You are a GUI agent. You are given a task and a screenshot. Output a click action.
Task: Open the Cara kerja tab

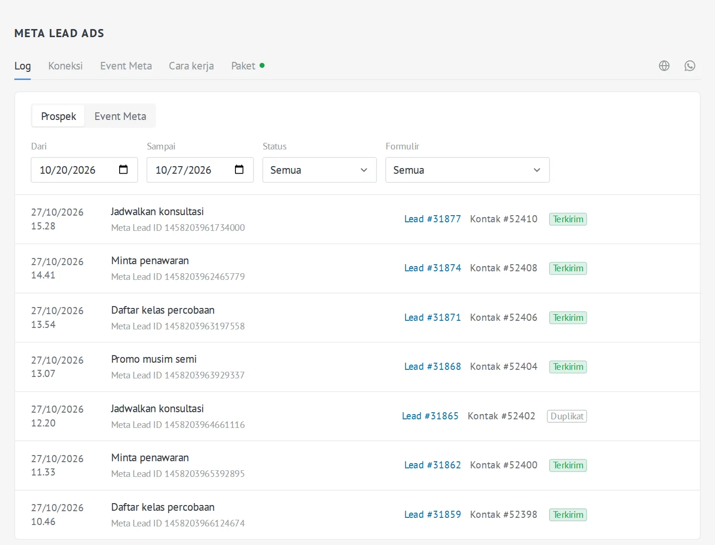click(191, 66)
